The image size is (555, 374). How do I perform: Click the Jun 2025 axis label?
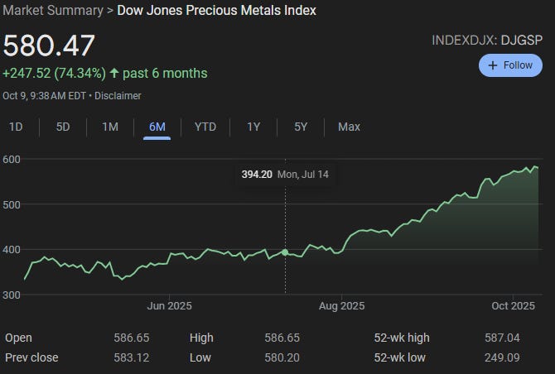click(170, 306)
